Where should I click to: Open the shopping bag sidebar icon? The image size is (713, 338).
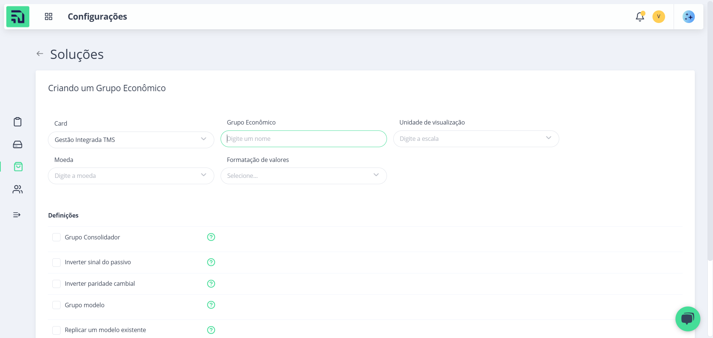pos(18,167)
